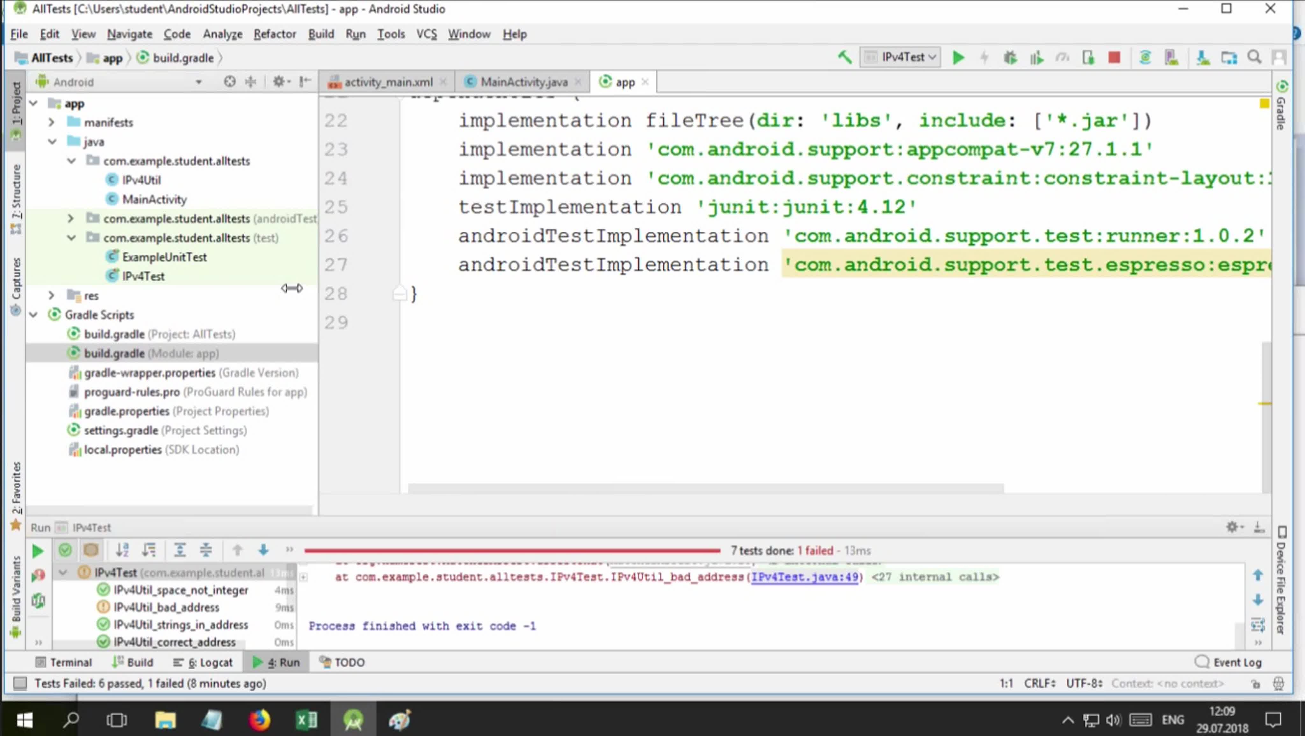Click the Expand All icon in the test results toolbar
Image resolution: width=1305 pixels, height=736 pixels.
tap(179, 550)
